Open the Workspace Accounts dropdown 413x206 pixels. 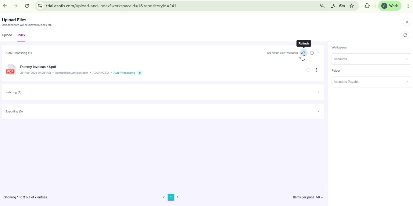coord(371,59)
